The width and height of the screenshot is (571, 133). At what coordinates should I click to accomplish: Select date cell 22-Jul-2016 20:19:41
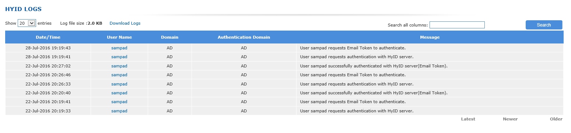click(48, 102)
